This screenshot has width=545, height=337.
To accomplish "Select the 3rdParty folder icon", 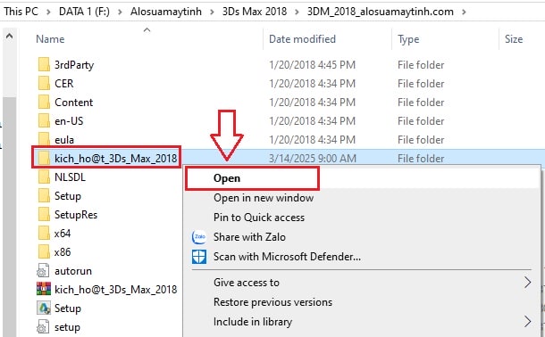I will (44, 65).
